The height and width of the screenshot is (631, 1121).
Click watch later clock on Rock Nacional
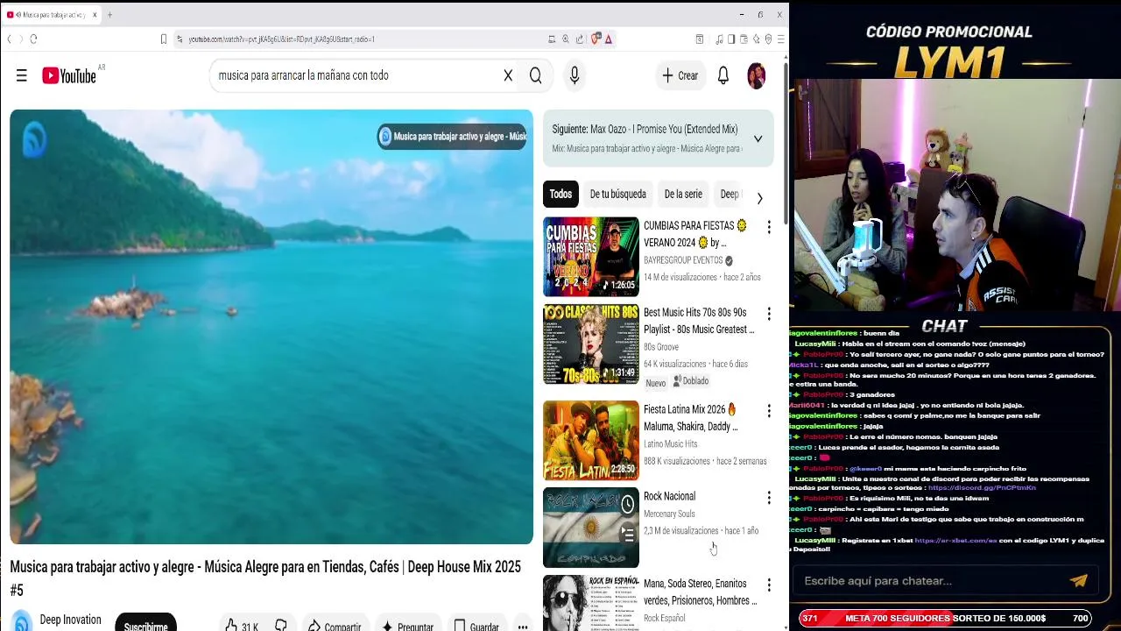pos(628,504)
